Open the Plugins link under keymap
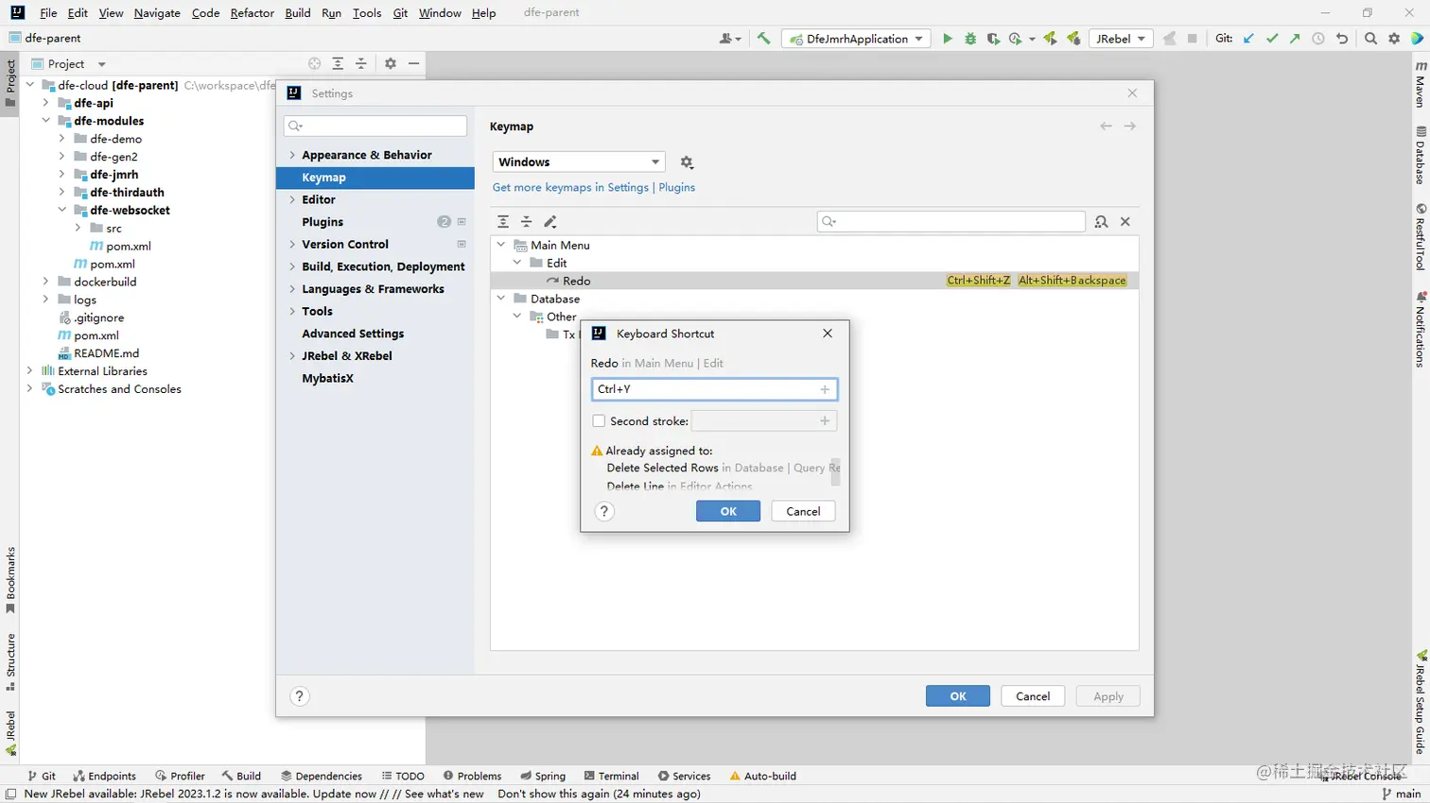 677,188
